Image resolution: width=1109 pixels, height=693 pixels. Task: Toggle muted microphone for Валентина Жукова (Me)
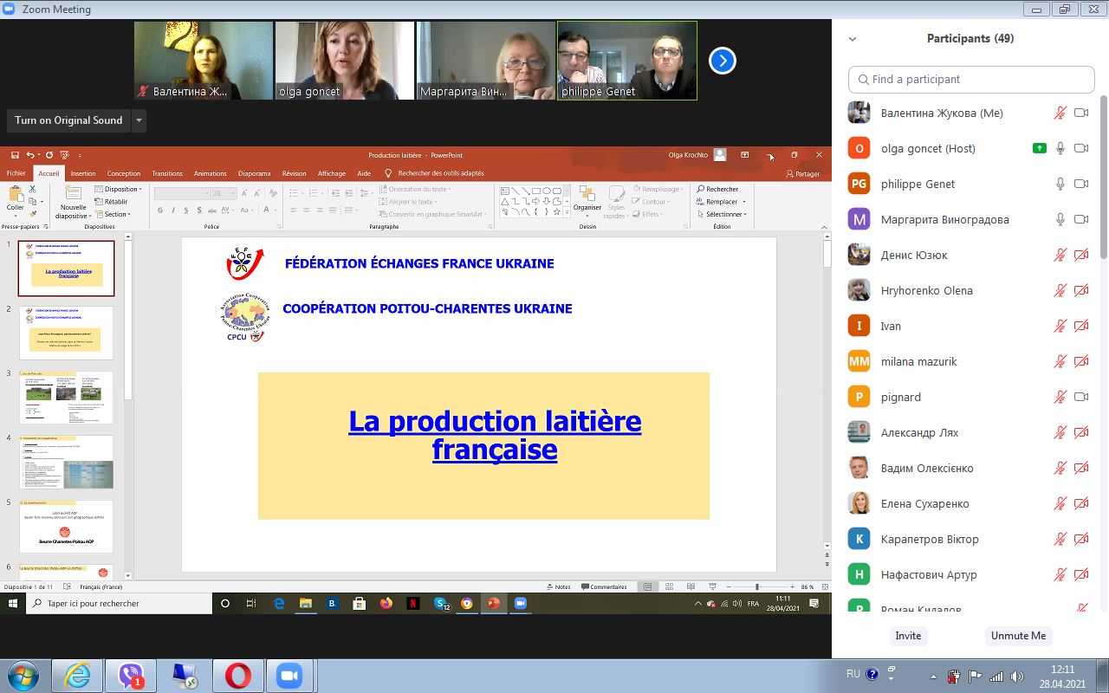pyautogui.click(x=1060, y=113)
